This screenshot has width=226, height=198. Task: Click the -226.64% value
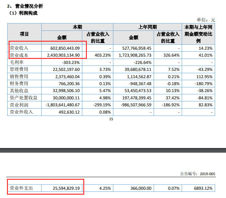coord(142,62)
